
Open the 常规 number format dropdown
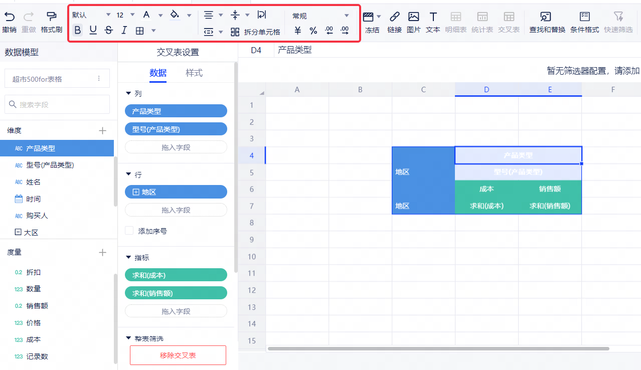(346, 16)
